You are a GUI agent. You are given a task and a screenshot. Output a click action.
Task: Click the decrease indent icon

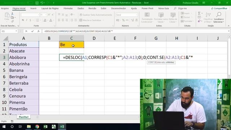point(72,20)
